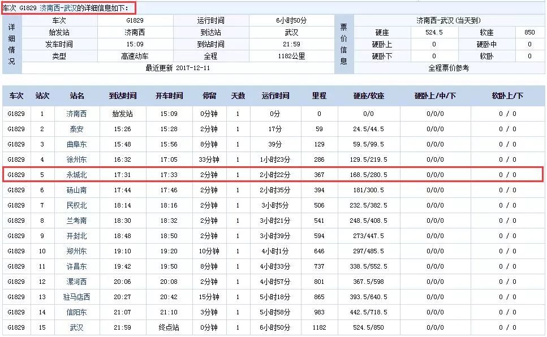Open the 砀山南 station link
This screenshot has height=337, width=547.
coord(76,190)
